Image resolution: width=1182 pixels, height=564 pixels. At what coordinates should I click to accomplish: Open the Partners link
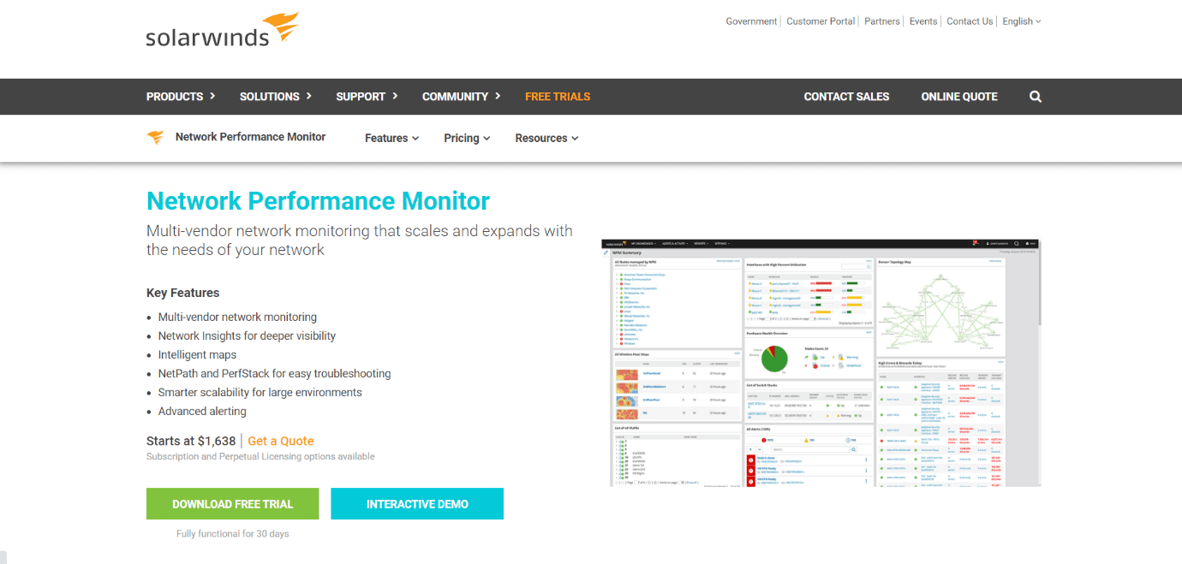(882, 21)
